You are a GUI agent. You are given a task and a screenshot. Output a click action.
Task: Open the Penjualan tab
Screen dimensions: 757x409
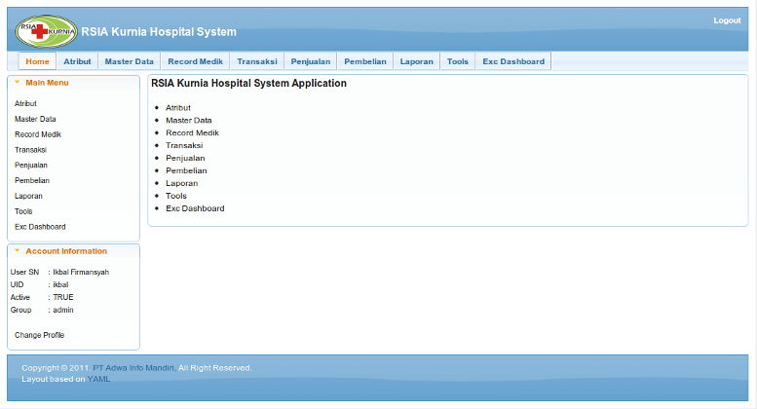click(311, 61)
